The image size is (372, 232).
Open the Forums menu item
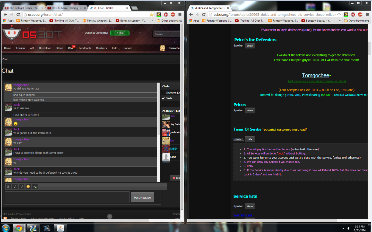(21, 48)
